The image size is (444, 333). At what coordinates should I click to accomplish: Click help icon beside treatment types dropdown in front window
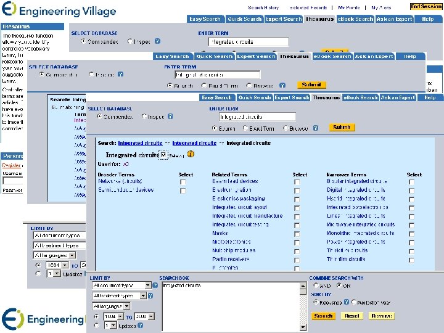click(x=150, y=295)
